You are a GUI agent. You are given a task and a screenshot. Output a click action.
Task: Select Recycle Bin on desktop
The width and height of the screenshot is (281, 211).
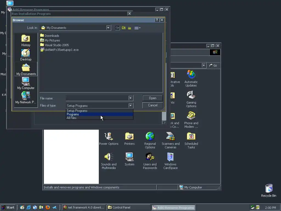click(x=269, y=191)
